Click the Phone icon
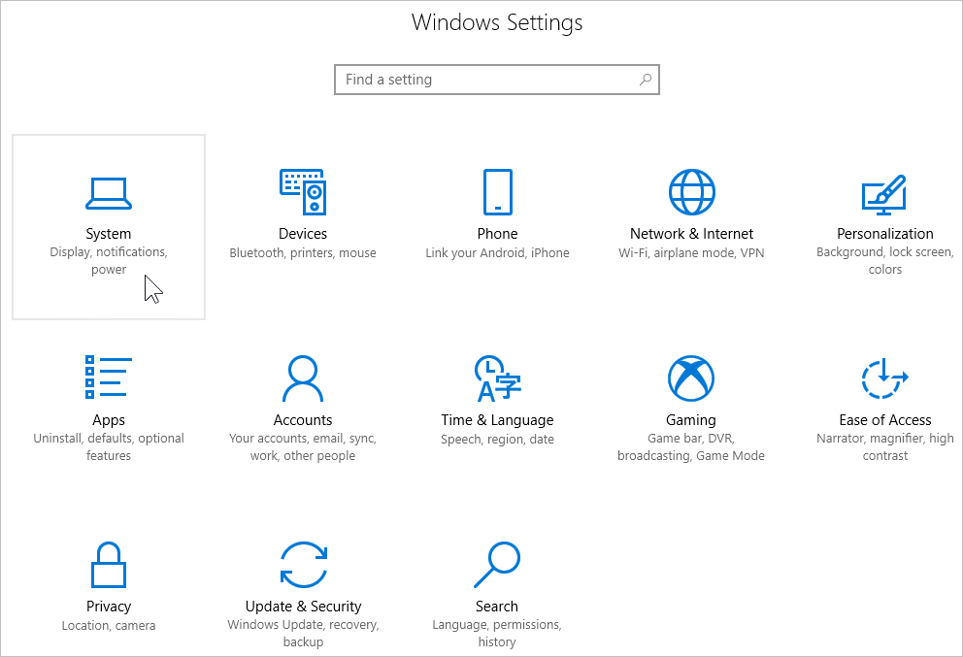 click(x=497, y=191)
